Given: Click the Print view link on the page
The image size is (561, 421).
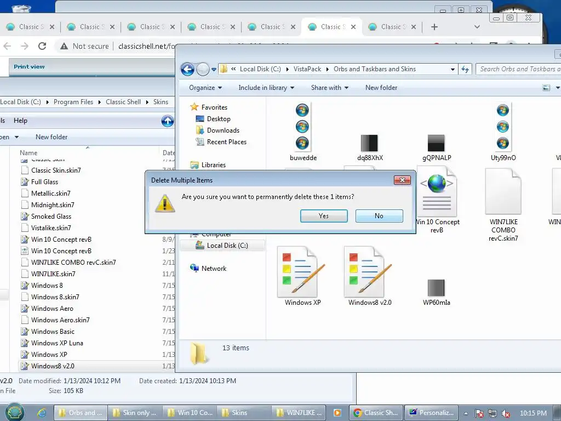Looking at the screenshot, I should [29, 66].
